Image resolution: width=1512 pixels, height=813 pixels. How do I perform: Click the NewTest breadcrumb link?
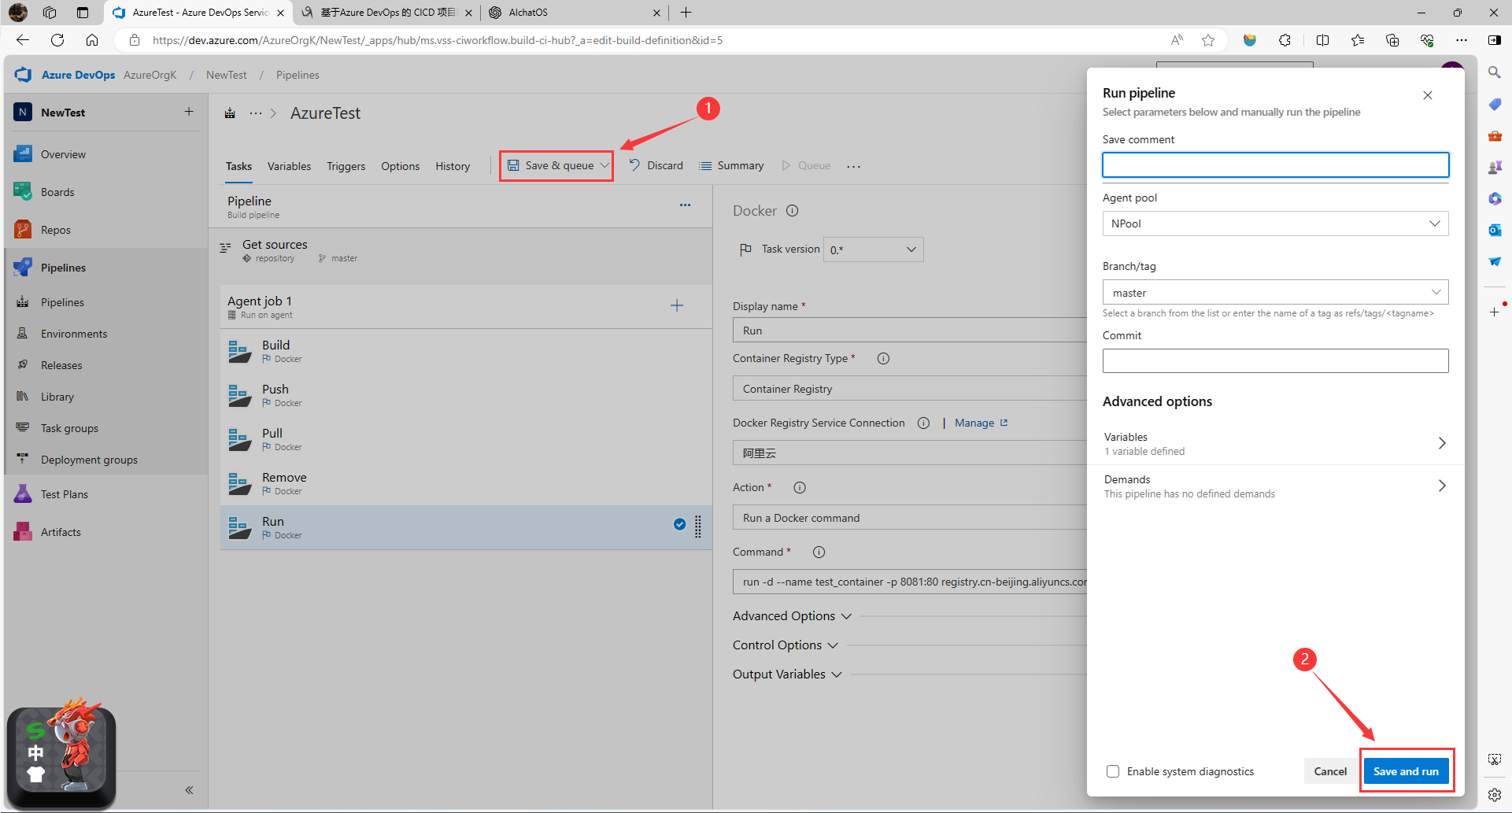coord(226,75)
